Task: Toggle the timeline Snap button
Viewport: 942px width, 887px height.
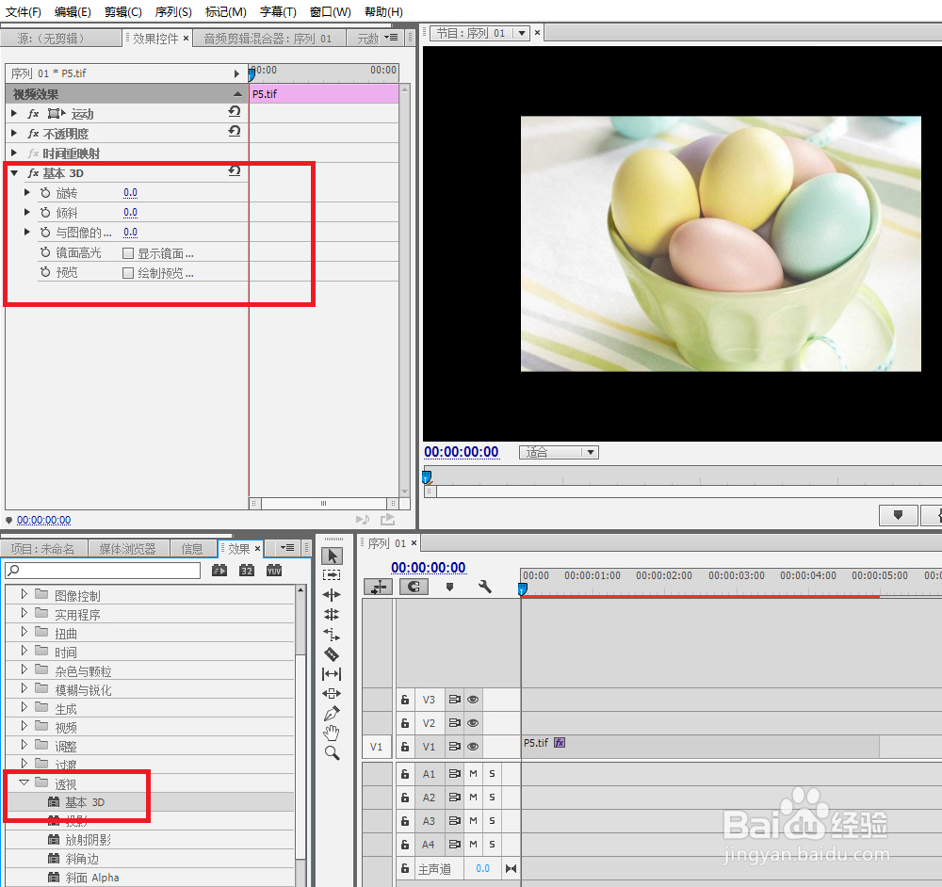Action: pyautogui.click(x=414, y=587)
